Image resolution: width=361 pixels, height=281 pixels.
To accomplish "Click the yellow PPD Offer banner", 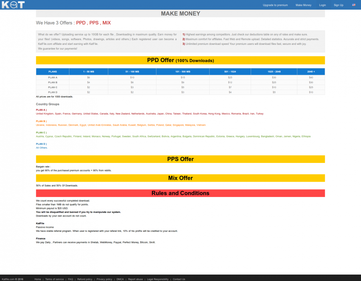I will (x=180, y=60).
